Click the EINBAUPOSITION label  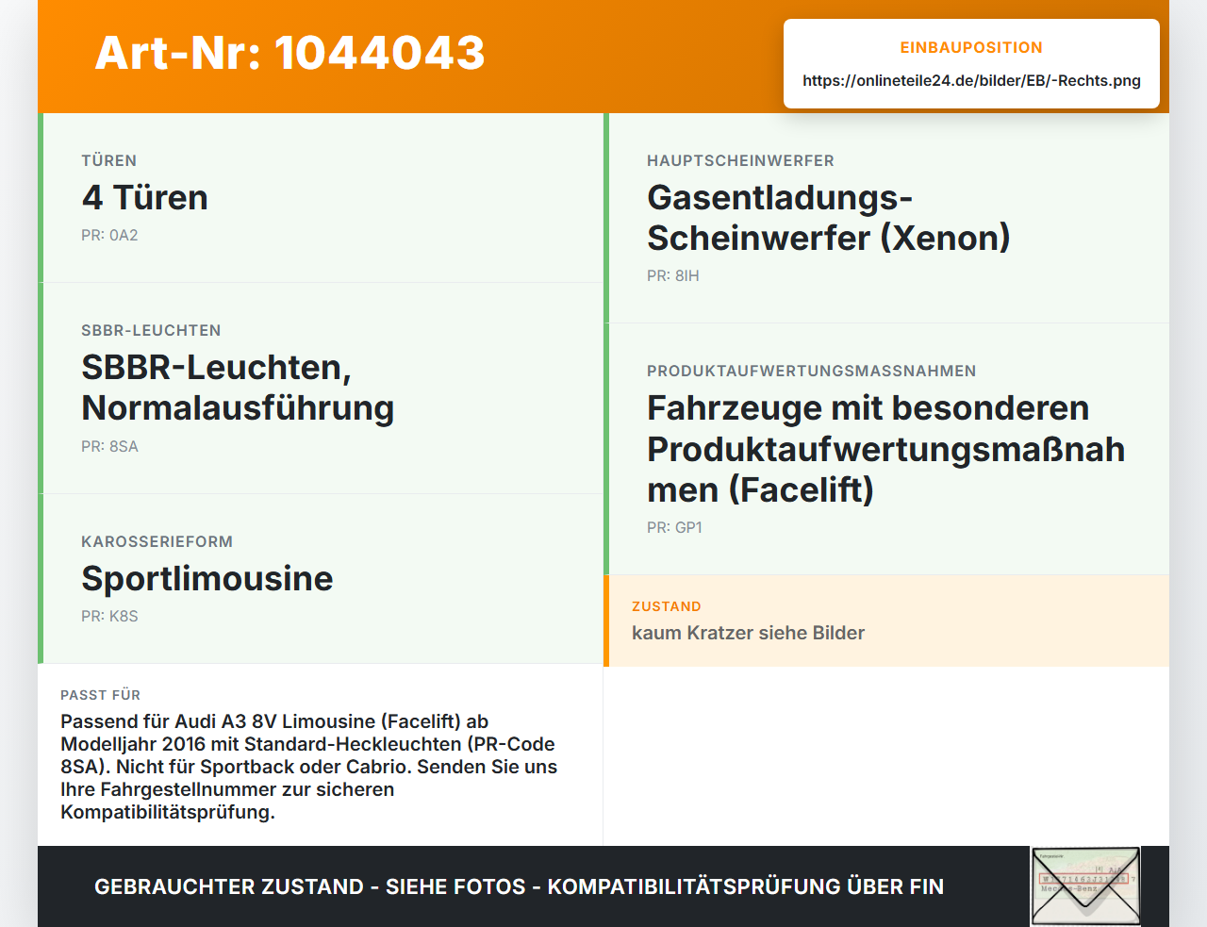pyautogui.click(x=971, y=47)
